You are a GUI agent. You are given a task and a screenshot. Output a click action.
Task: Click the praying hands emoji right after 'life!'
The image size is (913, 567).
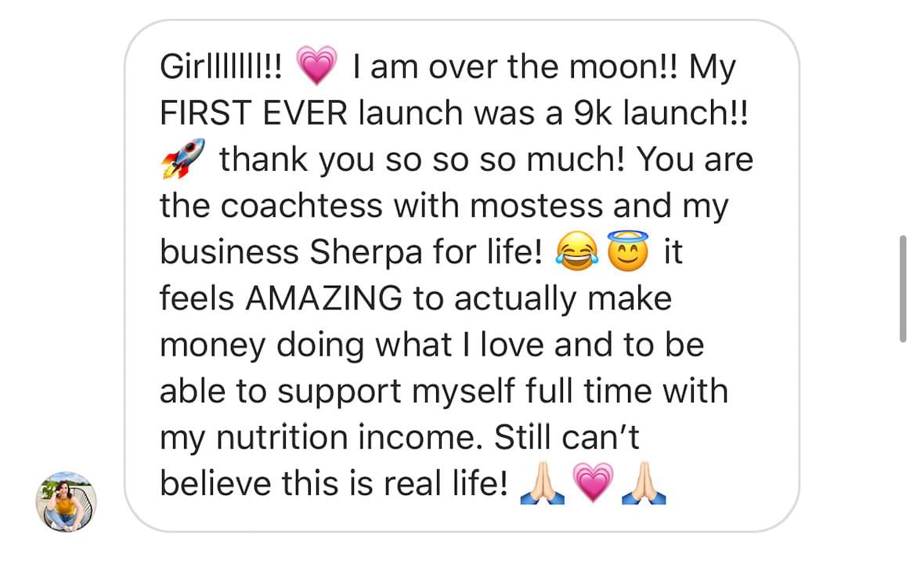pos(542,482)
